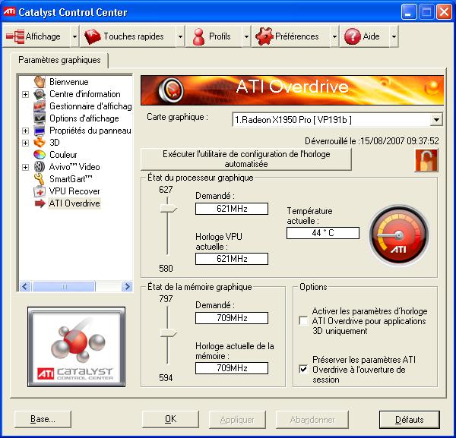Screen dimensions: 456x438
Task: Click the Profils person icon
Action: (199, 36)
